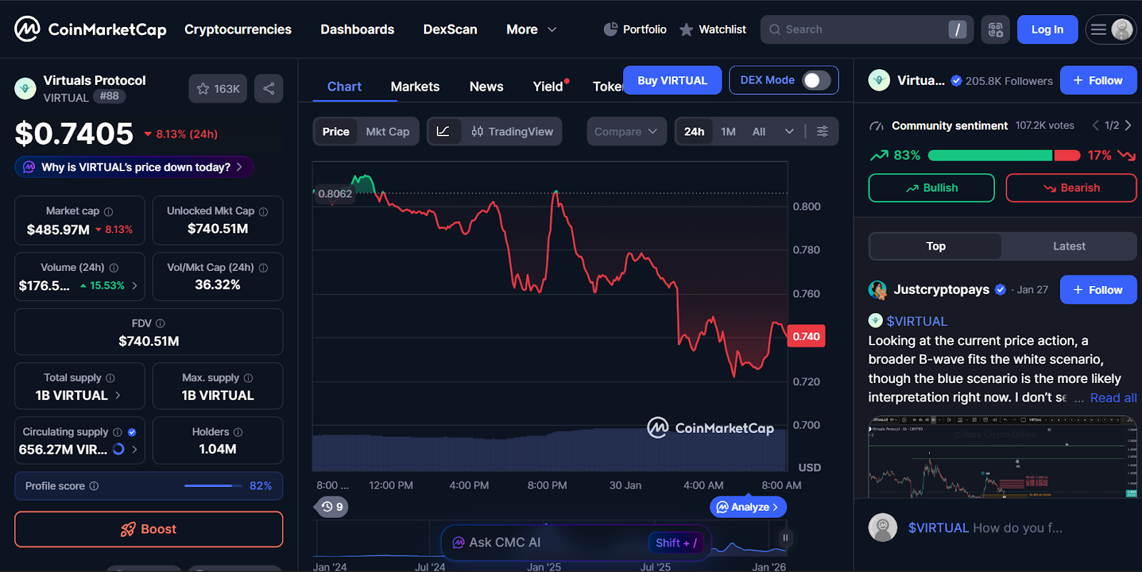The width and height of the screenshot is (1142, 572).
Task: Pause the timeline range playback icon
Action: coord(785,538)
